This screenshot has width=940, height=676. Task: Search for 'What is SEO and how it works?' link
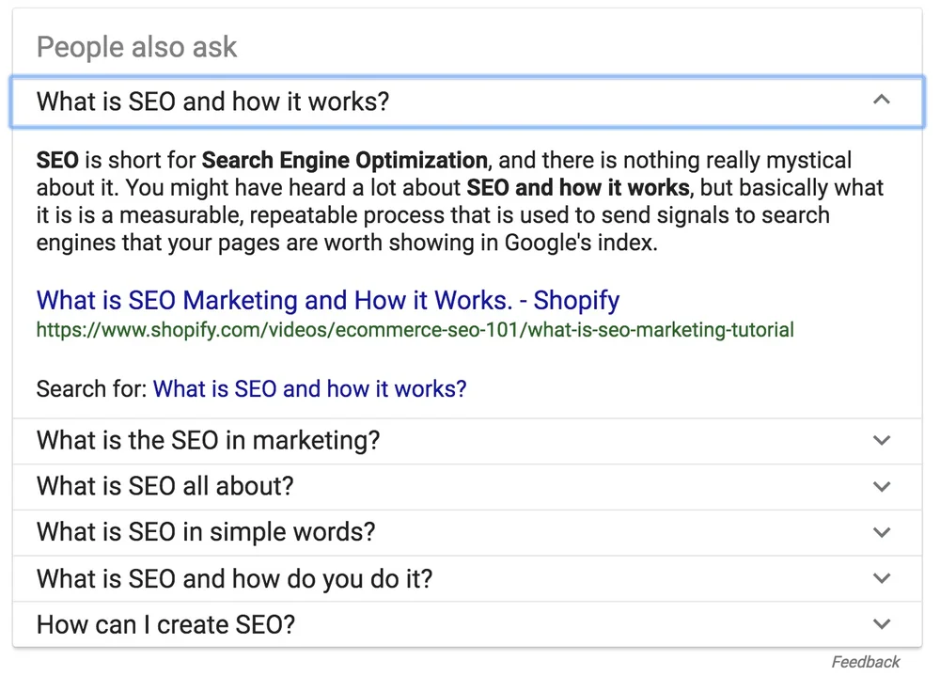click(309, 388)
